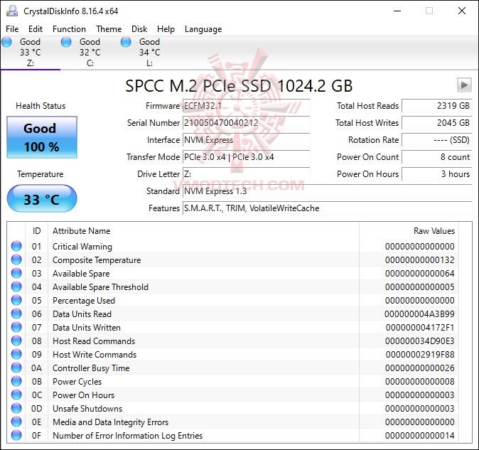The image size is (479, 450).
Task: Open the Help menu
Action: pos(166,29)
